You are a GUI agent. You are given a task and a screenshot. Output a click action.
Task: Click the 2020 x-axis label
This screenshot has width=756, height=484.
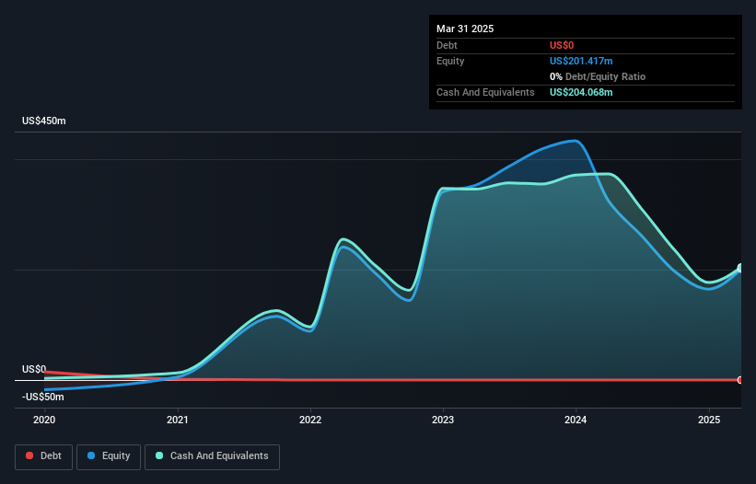tap(44, 420)
